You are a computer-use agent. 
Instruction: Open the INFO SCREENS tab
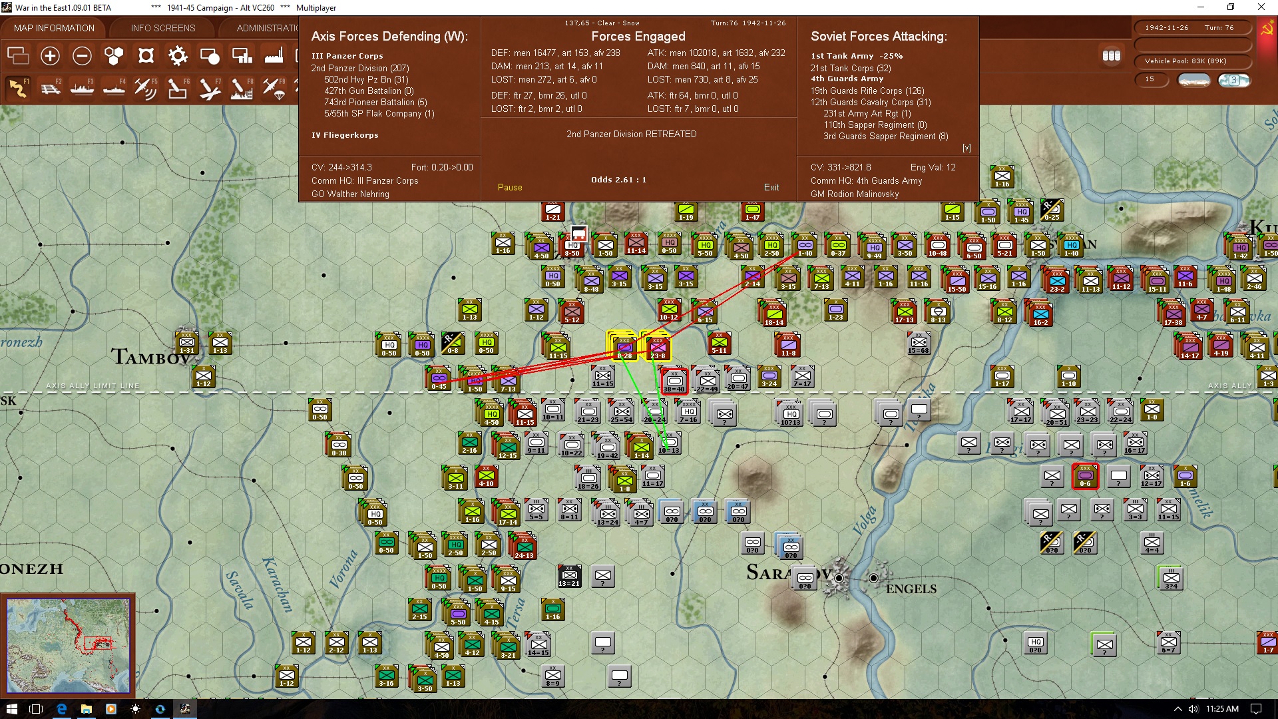click(163, 28)
